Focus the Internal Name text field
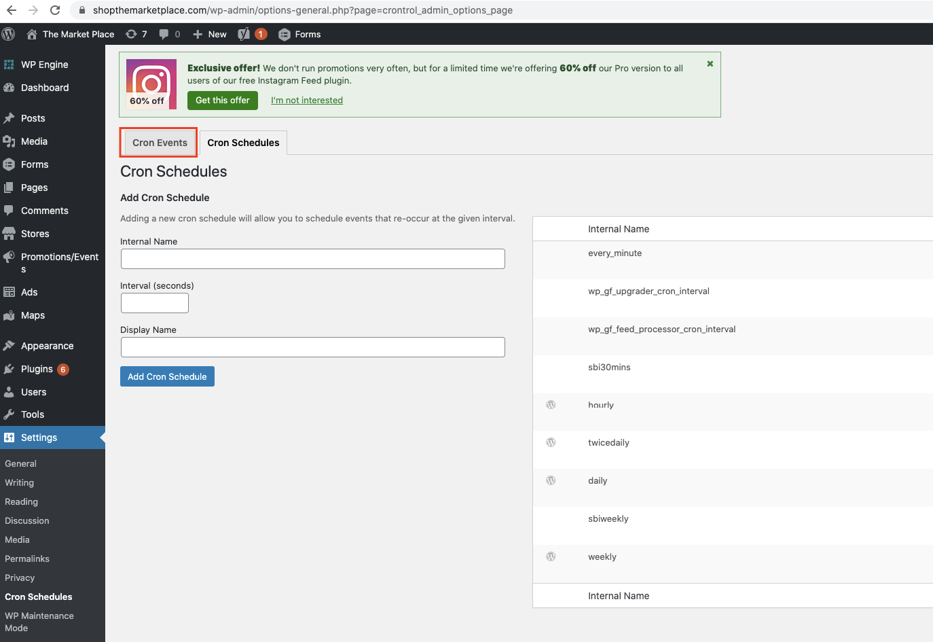Viewport: 933px width, 642px height. pos(312,259)
